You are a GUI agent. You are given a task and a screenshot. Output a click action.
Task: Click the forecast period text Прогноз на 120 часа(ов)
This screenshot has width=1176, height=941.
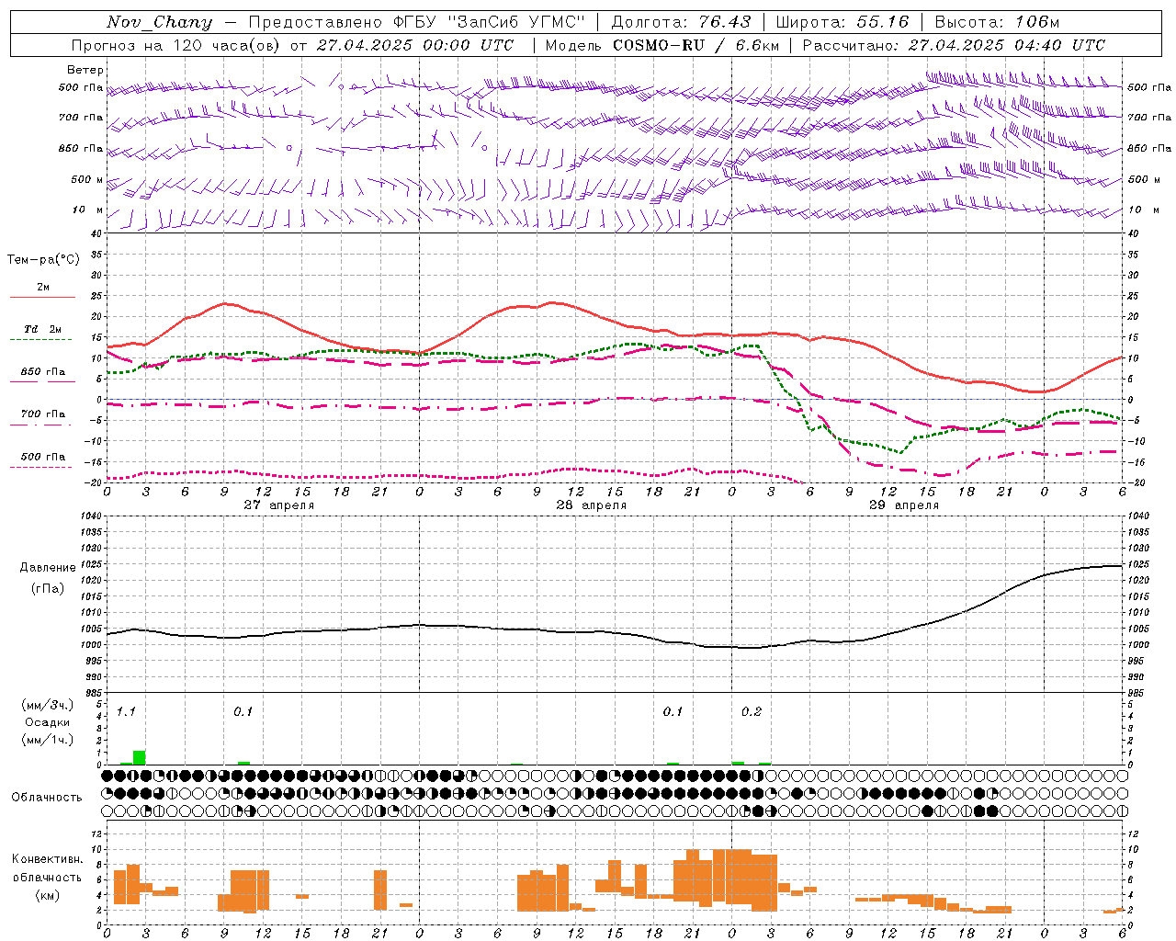(176, 45)
